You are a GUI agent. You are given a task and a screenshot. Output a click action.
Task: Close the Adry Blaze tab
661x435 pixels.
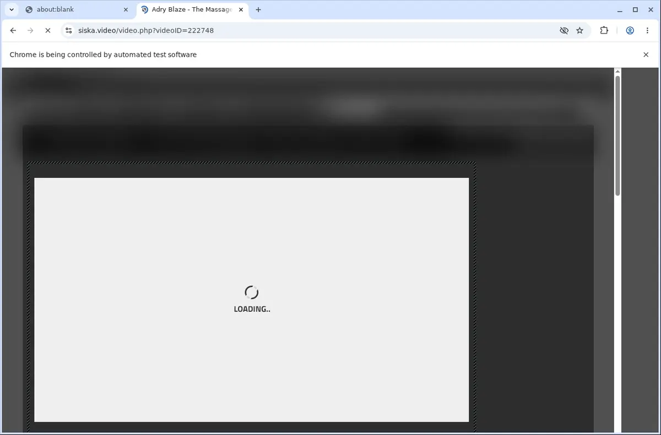click(x=241, y=9)
